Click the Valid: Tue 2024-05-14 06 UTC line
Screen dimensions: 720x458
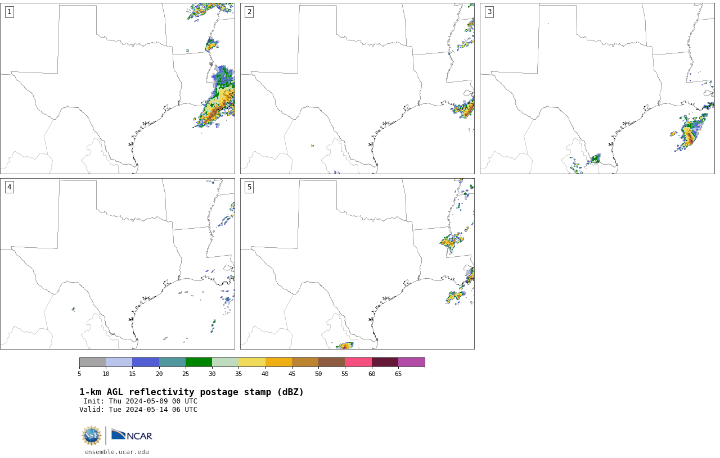coord(138,410)
